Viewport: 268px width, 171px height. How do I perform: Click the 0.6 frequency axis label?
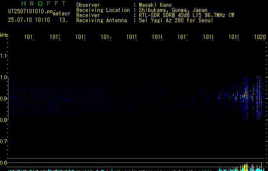tap(3, 162)
